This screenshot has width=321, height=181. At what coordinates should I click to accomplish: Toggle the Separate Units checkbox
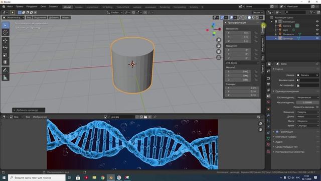coord(317,107)
